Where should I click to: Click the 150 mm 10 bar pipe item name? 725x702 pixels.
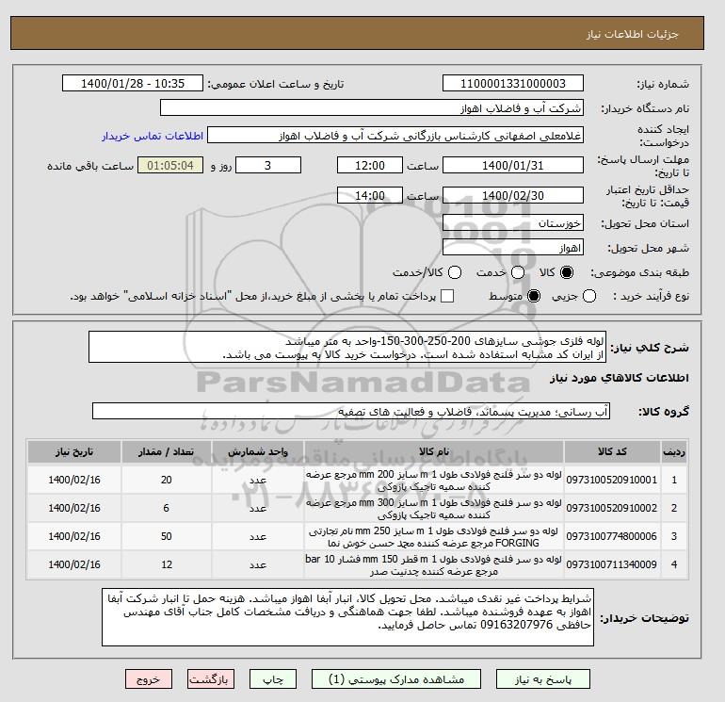(x=434, y=565)
